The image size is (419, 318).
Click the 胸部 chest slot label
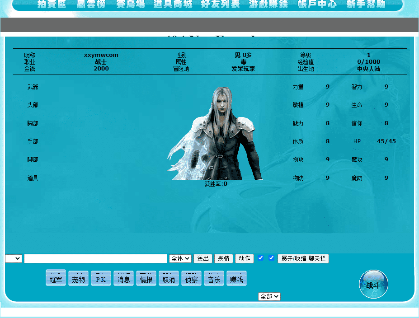[x=33, y=123]
